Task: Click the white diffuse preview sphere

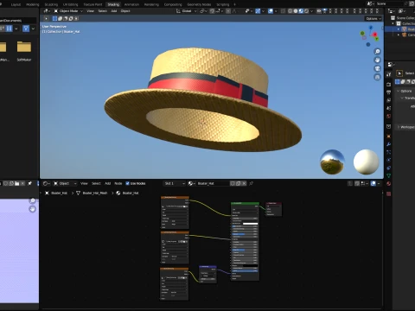Action: tap(367, 162)
